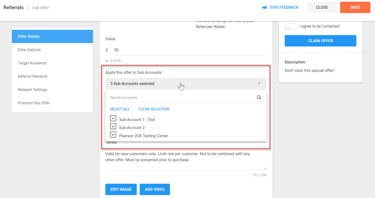The image size is (375, 198).
Task: Click the sub-accounts dropdown chevron arrow
Action: tap(259, 84)
